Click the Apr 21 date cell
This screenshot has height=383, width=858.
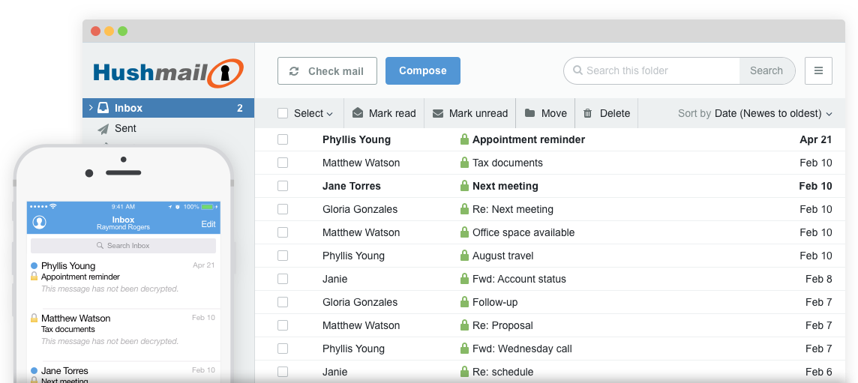coord(815,139)
